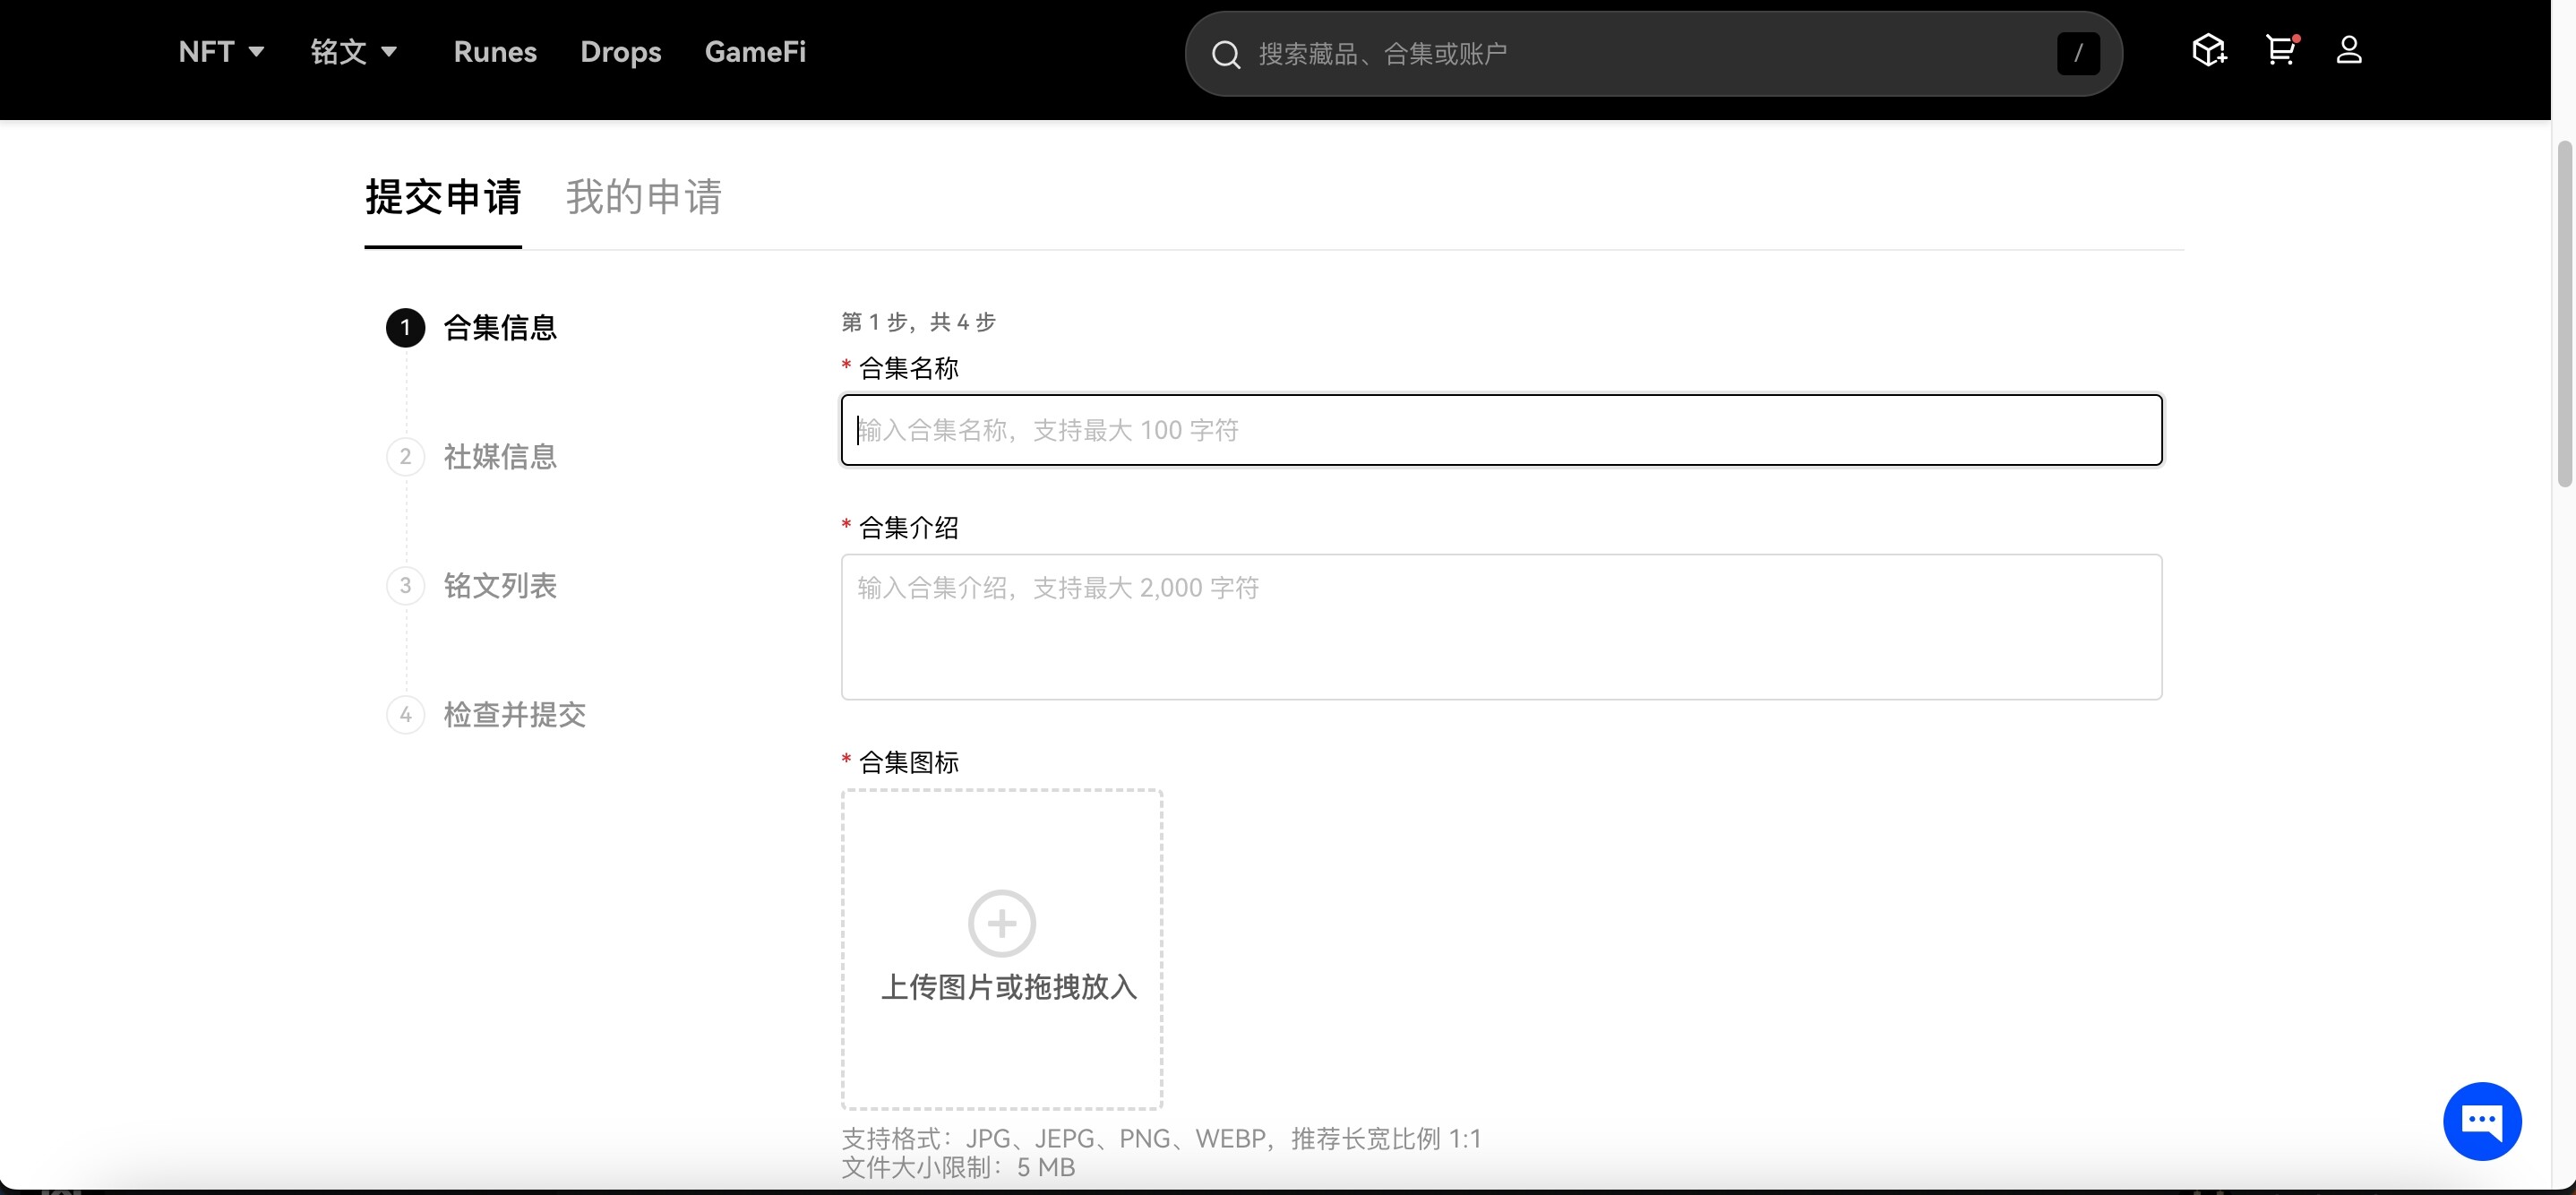Open the user account icon

pyautogui.click(x=2349, y=50)
